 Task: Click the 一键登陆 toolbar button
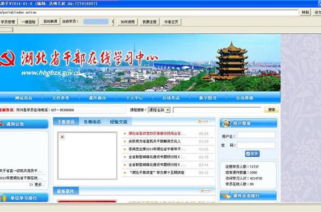pos(29,22)
